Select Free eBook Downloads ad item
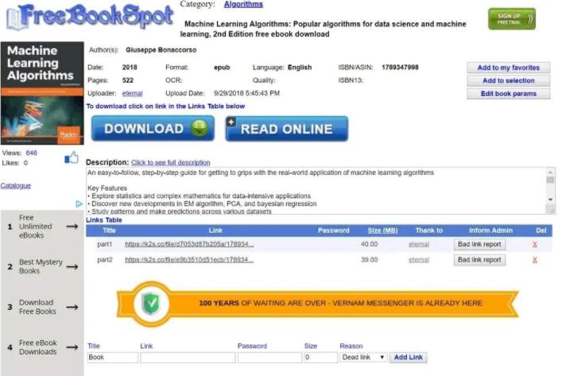This screenshot has height=376, width=562. (42, 347)
